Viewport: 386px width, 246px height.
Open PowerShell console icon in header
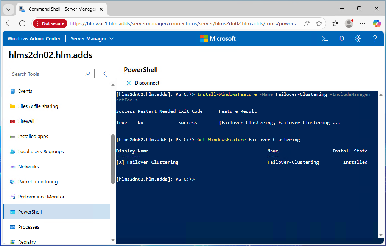coord(325,38)
